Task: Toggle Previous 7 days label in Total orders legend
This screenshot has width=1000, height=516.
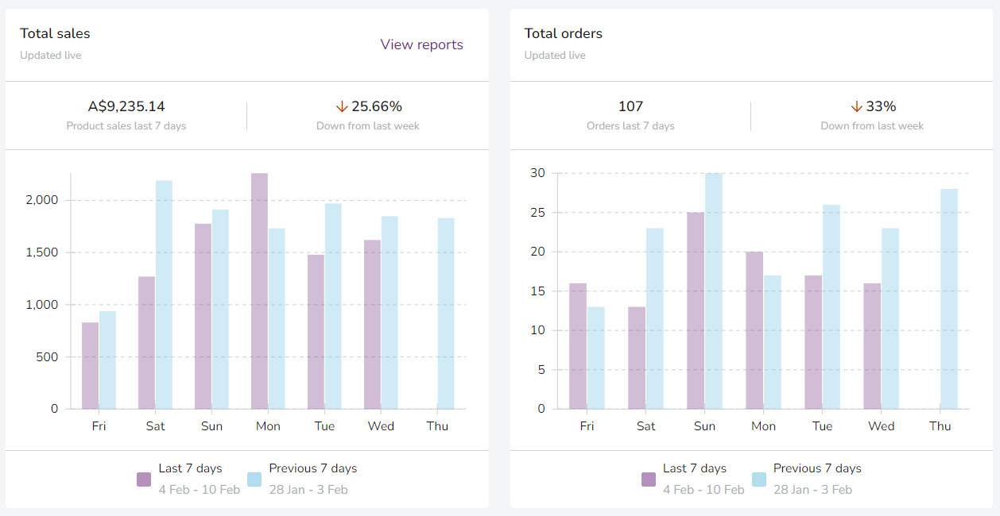Action: pos(817,468)
